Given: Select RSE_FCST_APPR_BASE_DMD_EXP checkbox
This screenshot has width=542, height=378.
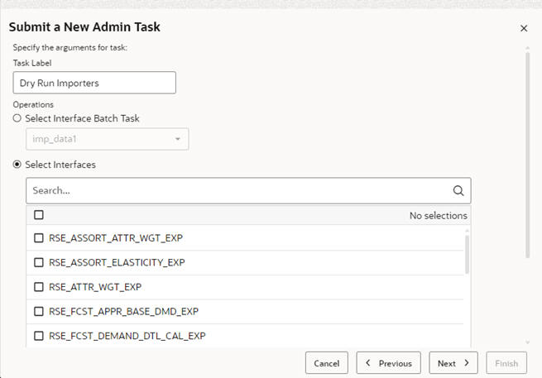Looking at the screenshot, I should tap(39, 312).
